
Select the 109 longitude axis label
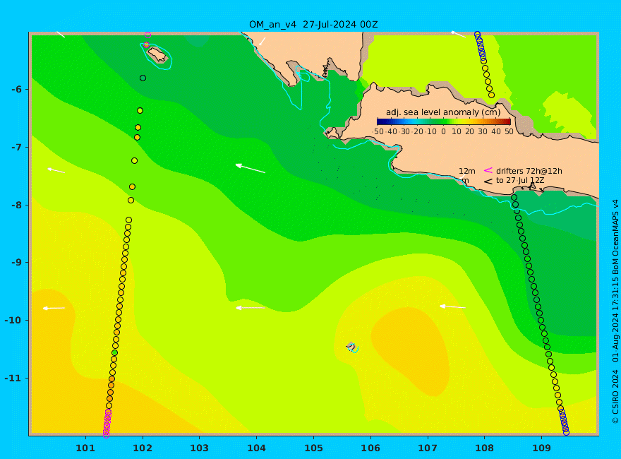click(x=542, y=448)
